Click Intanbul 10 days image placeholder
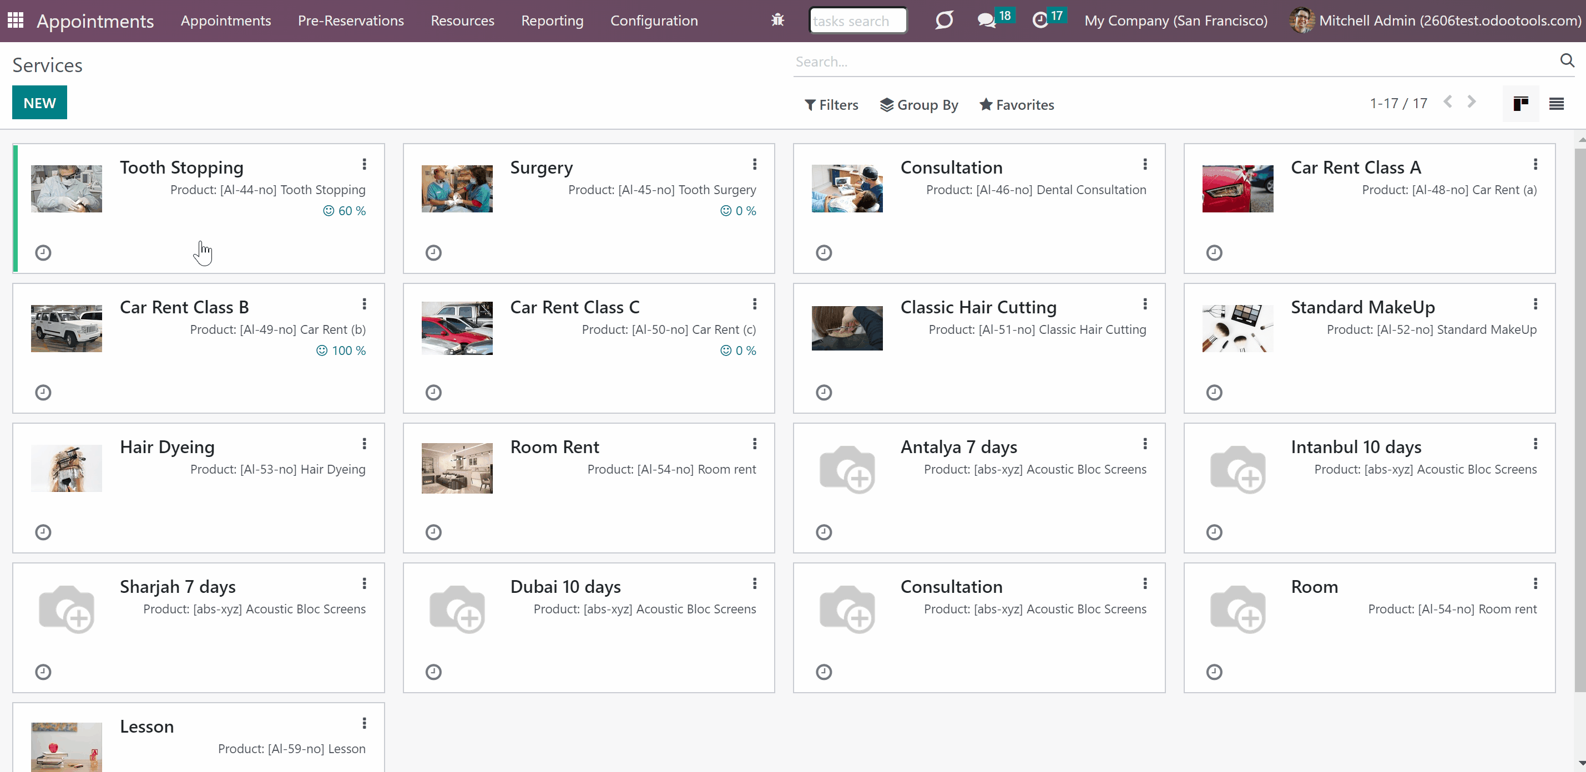The width and height of the screenshot is (1586, 772). tap(1237, 469)
